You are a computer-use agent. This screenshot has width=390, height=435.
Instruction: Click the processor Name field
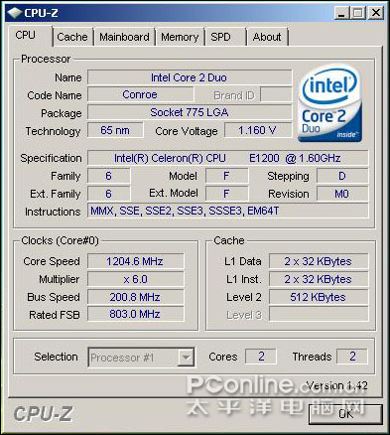(x=190, y=77)
